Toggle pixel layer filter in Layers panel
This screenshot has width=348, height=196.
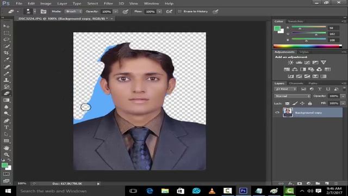[303, 89]
